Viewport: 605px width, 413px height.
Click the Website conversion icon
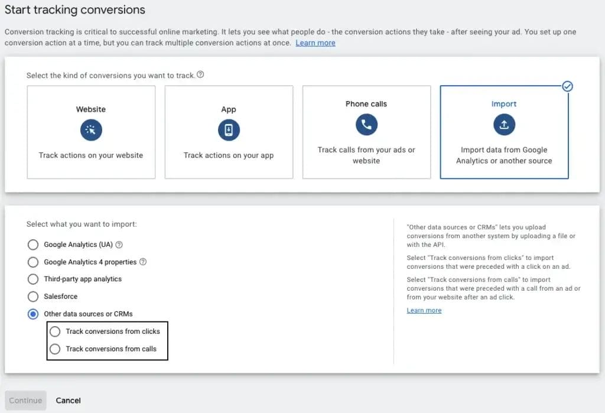click(x=90, y=129)
